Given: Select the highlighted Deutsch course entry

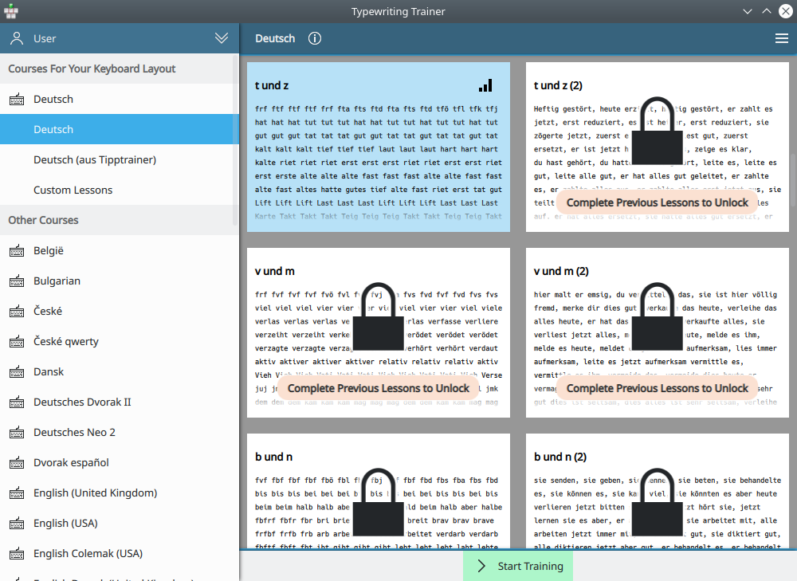Looking at the screenshot, I should (53, 130).
